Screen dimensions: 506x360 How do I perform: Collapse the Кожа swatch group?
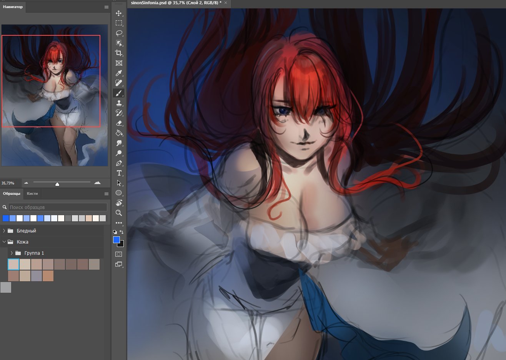pos(4,242)
